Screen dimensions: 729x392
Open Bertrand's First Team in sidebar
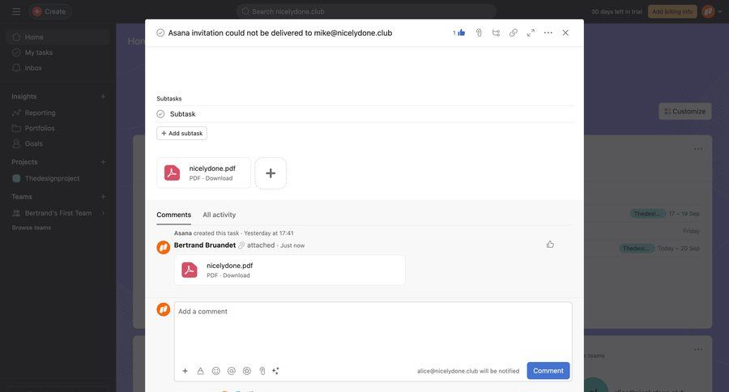58,213
